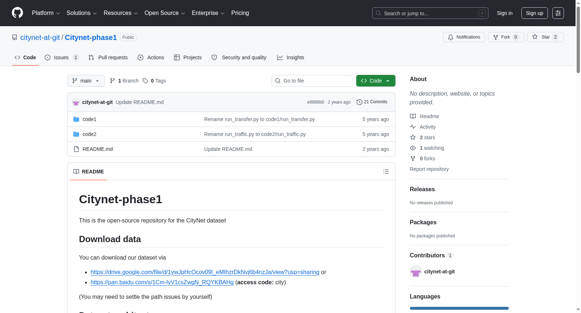View the 0 Tags link
The height and width of the screenshot is (313, 581).
pos(154,81)
